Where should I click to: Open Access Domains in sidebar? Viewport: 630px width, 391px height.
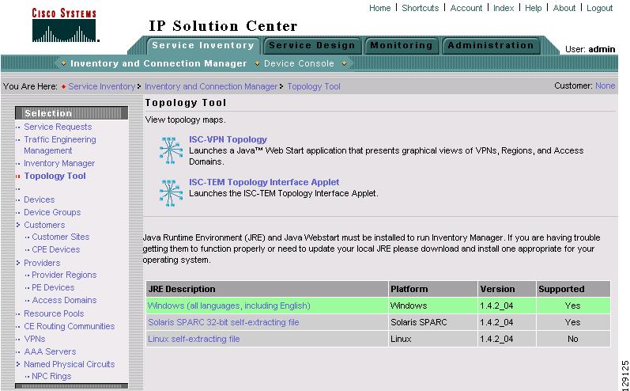pos(64,300)
